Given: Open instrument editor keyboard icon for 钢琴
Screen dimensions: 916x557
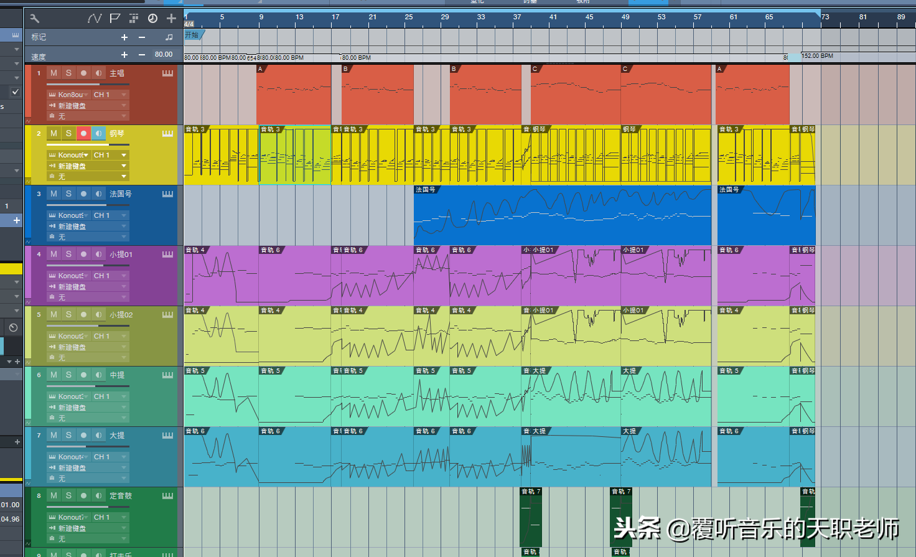Looking at the screenshot, I should (x=167, y=134).
